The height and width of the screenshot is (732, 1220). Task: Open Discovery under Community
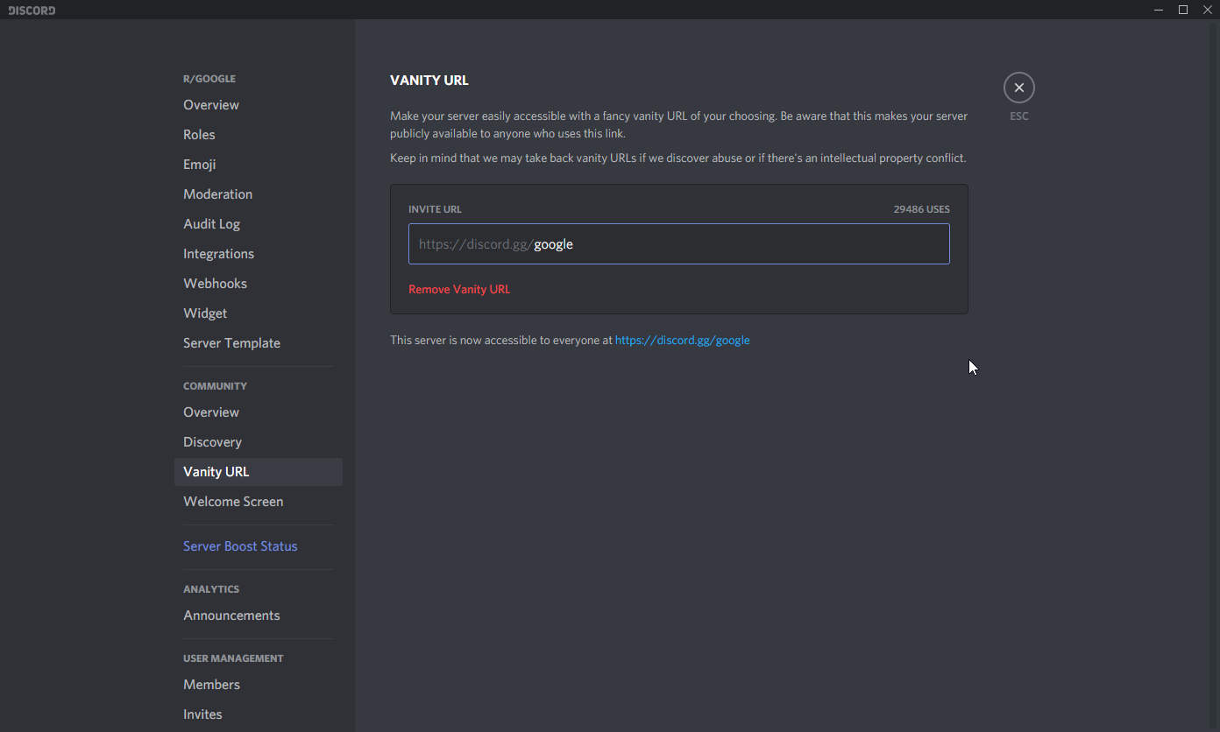point(212,442)
